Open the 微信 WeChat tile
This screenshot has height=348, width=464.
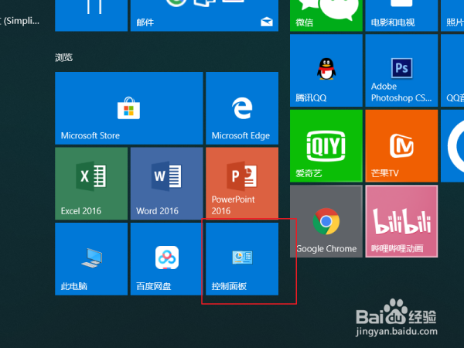(x=326, y=15)
